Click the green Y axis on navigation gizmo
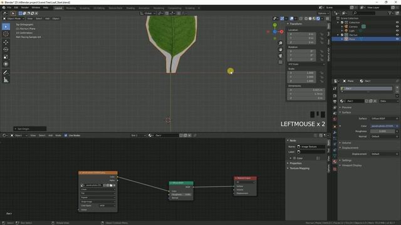Image resolution: width=401 pixels, height=225 pixels. (x=274, y=25)
